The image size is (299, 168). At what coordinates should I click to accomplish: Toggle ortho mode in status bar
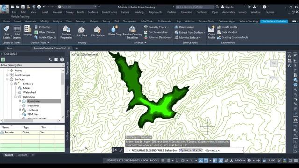click(178, 161)
